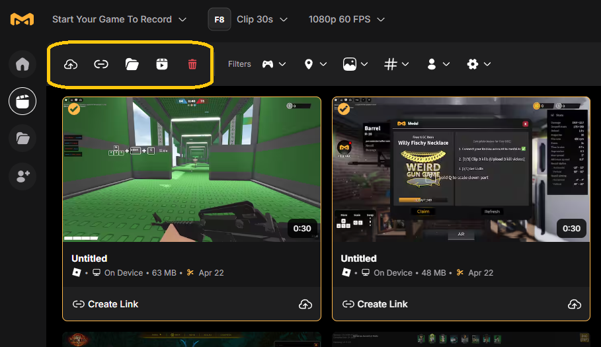Upload the 48 MB clip via cloud icon
The width and height of the screenshot is (601, 347).
click(574, 304)
